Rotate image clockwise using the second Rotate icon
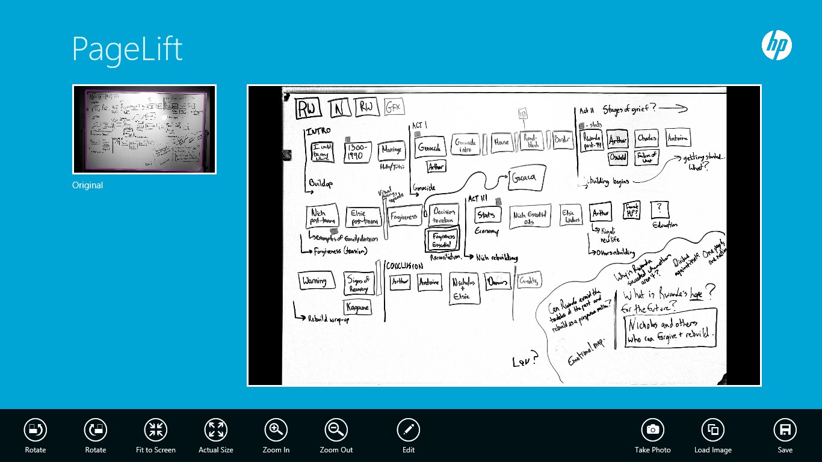 96,430
